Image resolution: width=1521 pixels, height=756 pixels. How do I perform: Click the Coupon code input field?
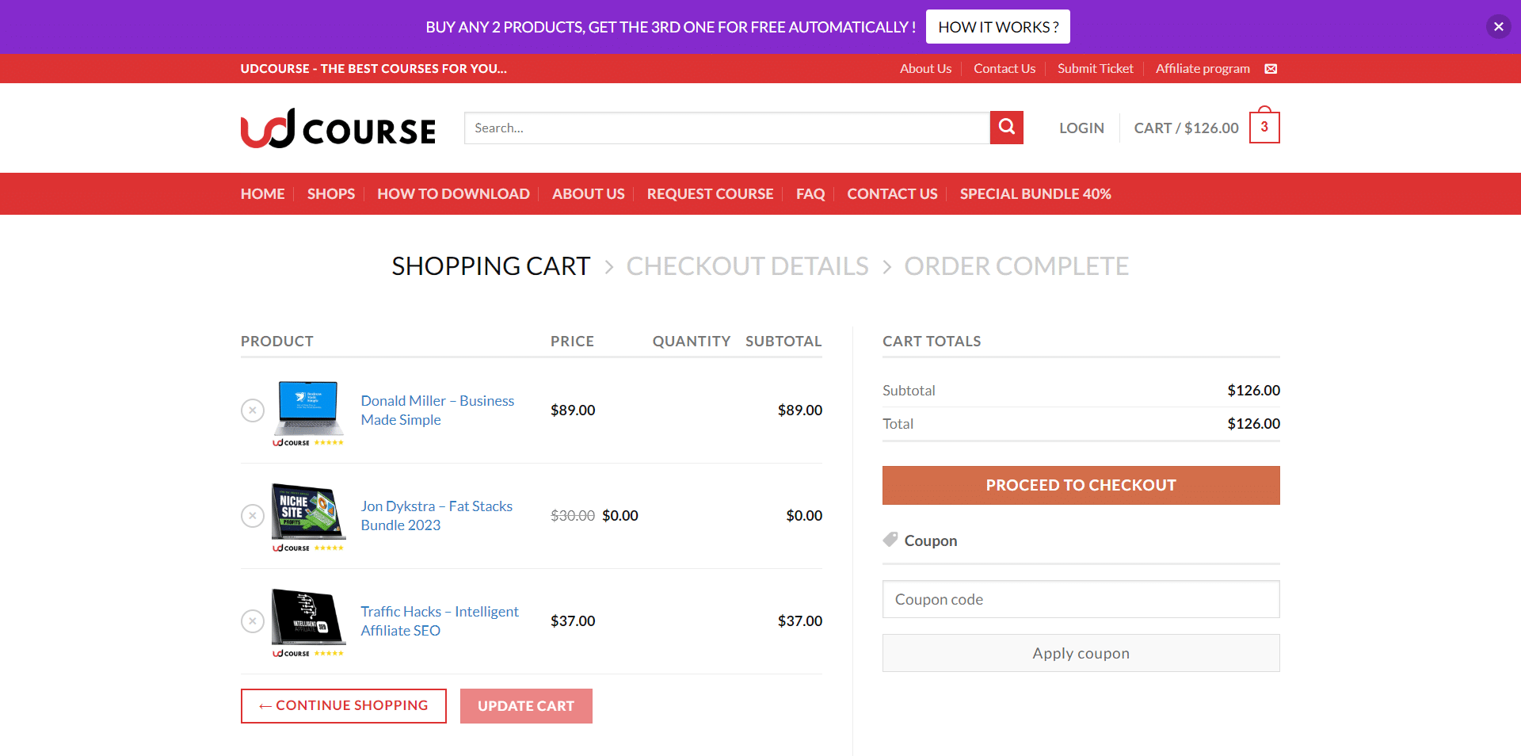tap(1081, 599)
